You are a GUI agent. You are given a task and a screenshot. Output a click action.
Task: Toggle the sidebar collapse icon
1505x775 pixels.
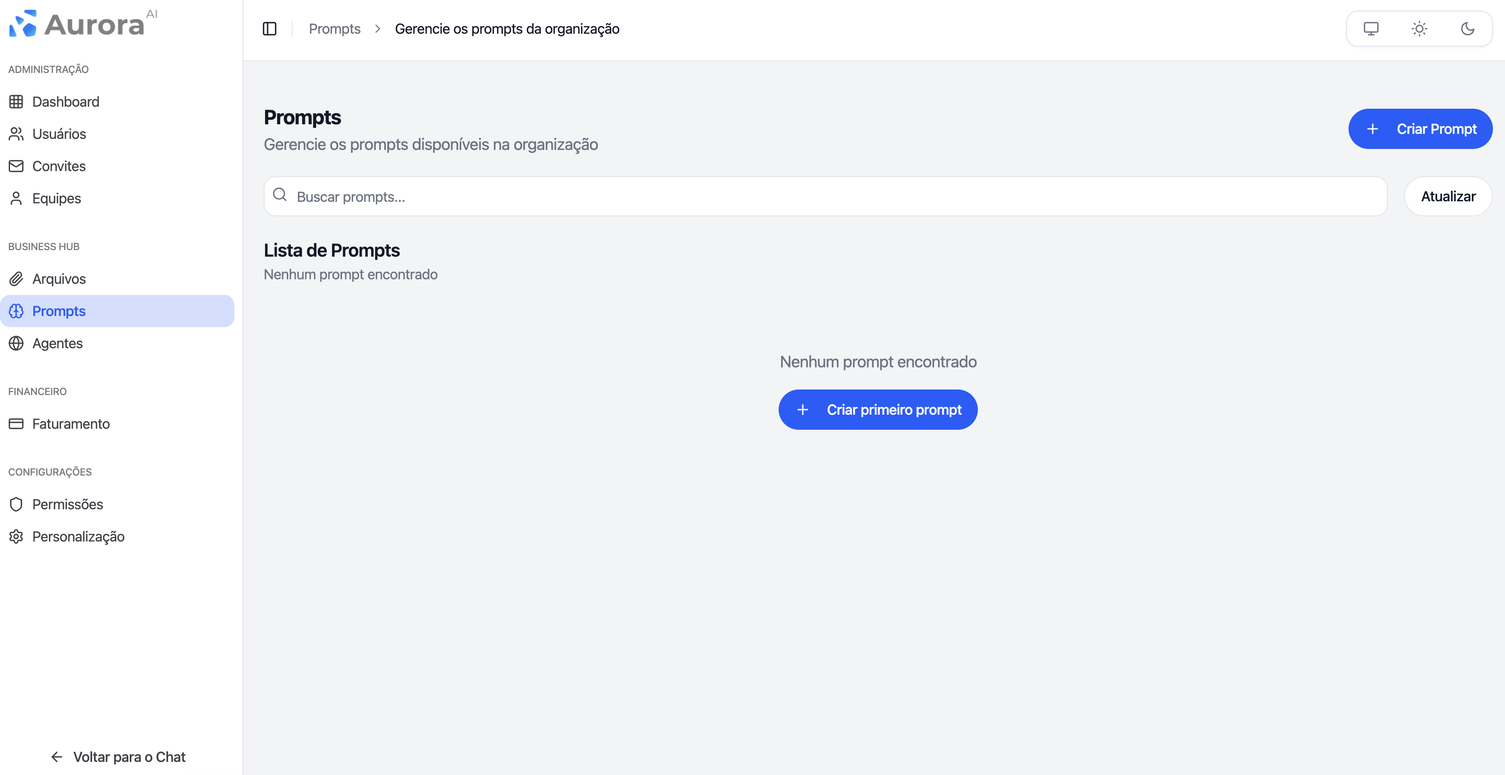click(269, 28)
